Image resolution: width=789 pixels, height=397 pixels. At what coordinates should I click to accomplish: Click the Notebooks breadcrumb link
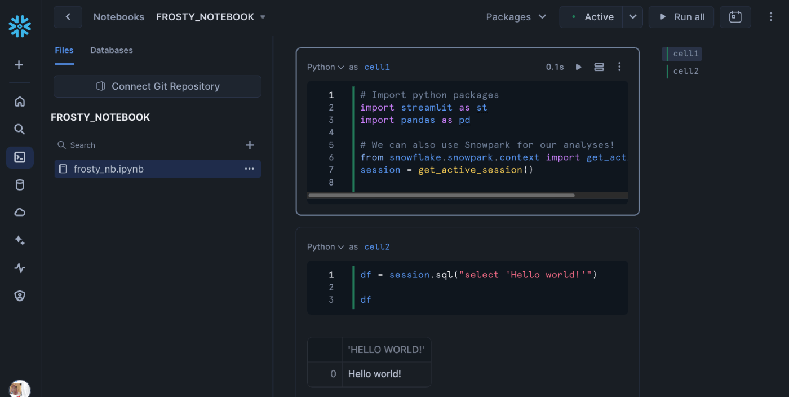[119, 17]
